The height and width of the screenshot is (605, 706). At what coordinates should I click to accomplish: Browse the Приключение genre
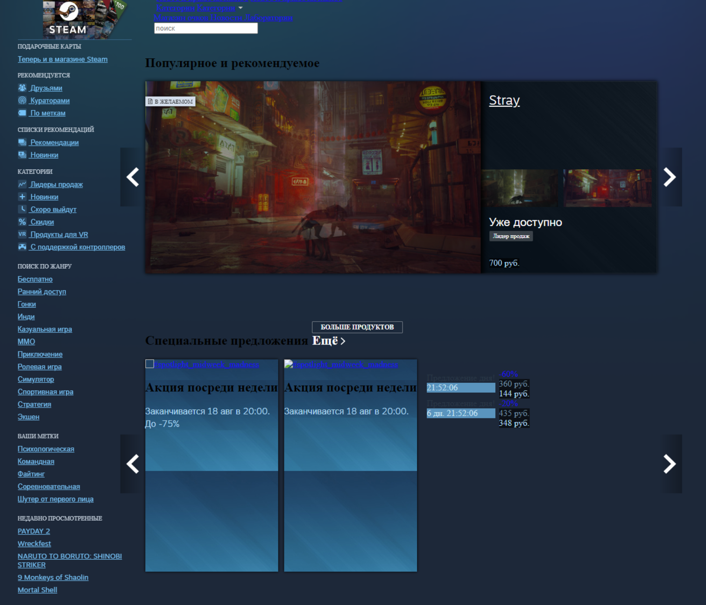pyautogui.click(x=40, y=354)
